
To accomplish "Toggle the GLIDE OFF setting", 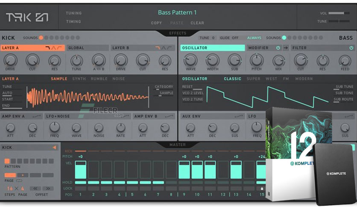I will (x=229, y=38).
